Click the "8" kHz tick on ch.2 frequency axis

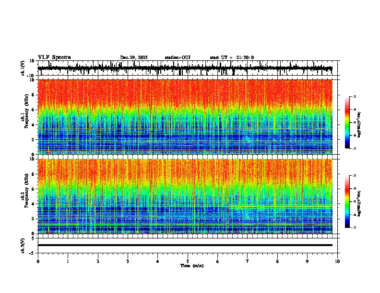coord(33,174)
